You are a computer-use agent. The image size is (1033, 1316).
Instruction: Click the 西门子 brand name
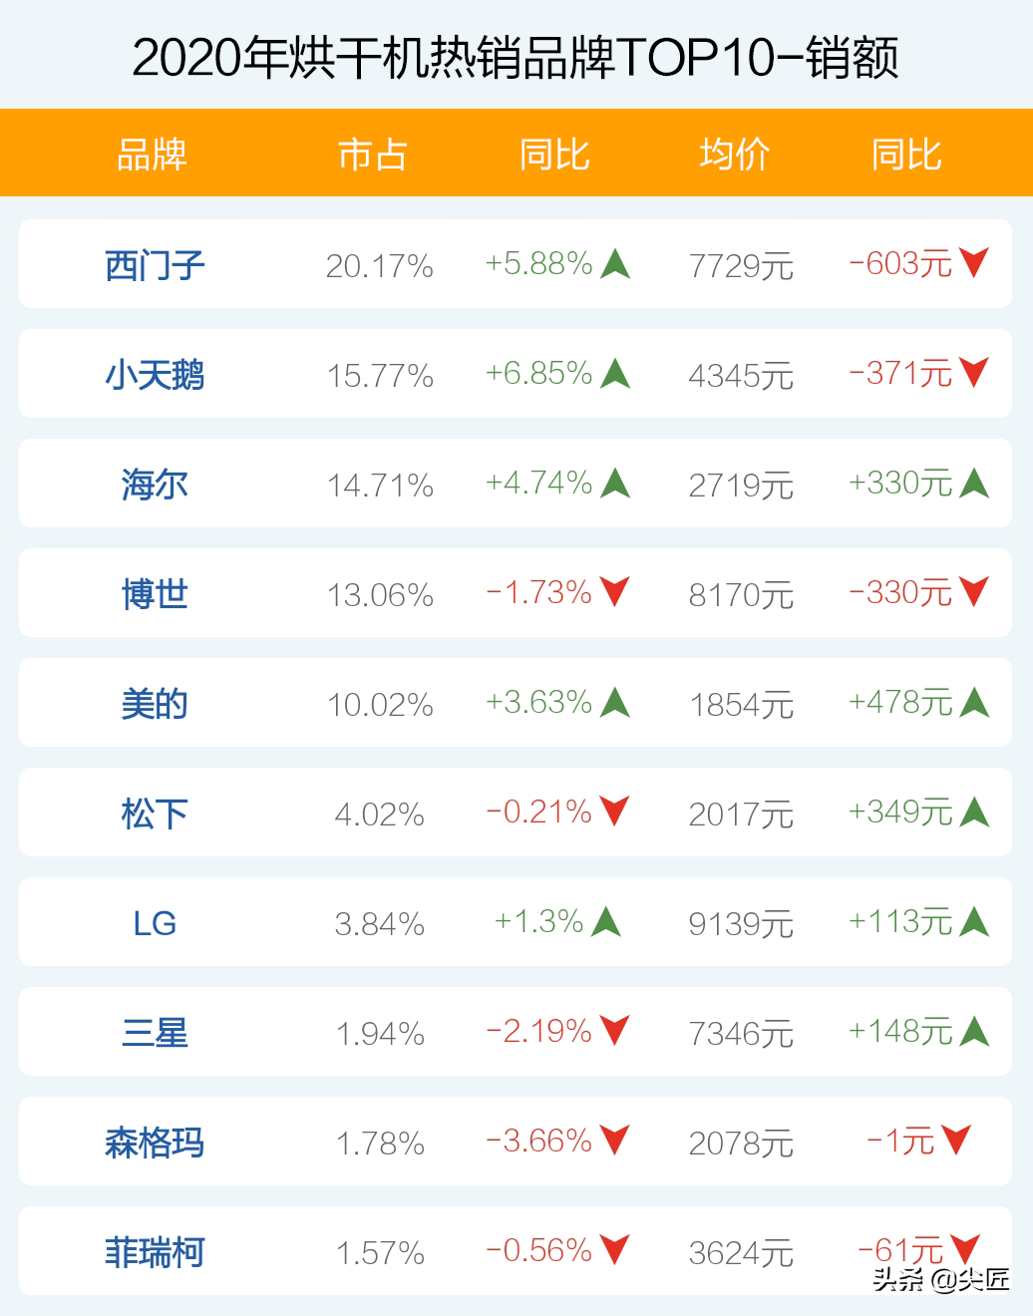155,266
